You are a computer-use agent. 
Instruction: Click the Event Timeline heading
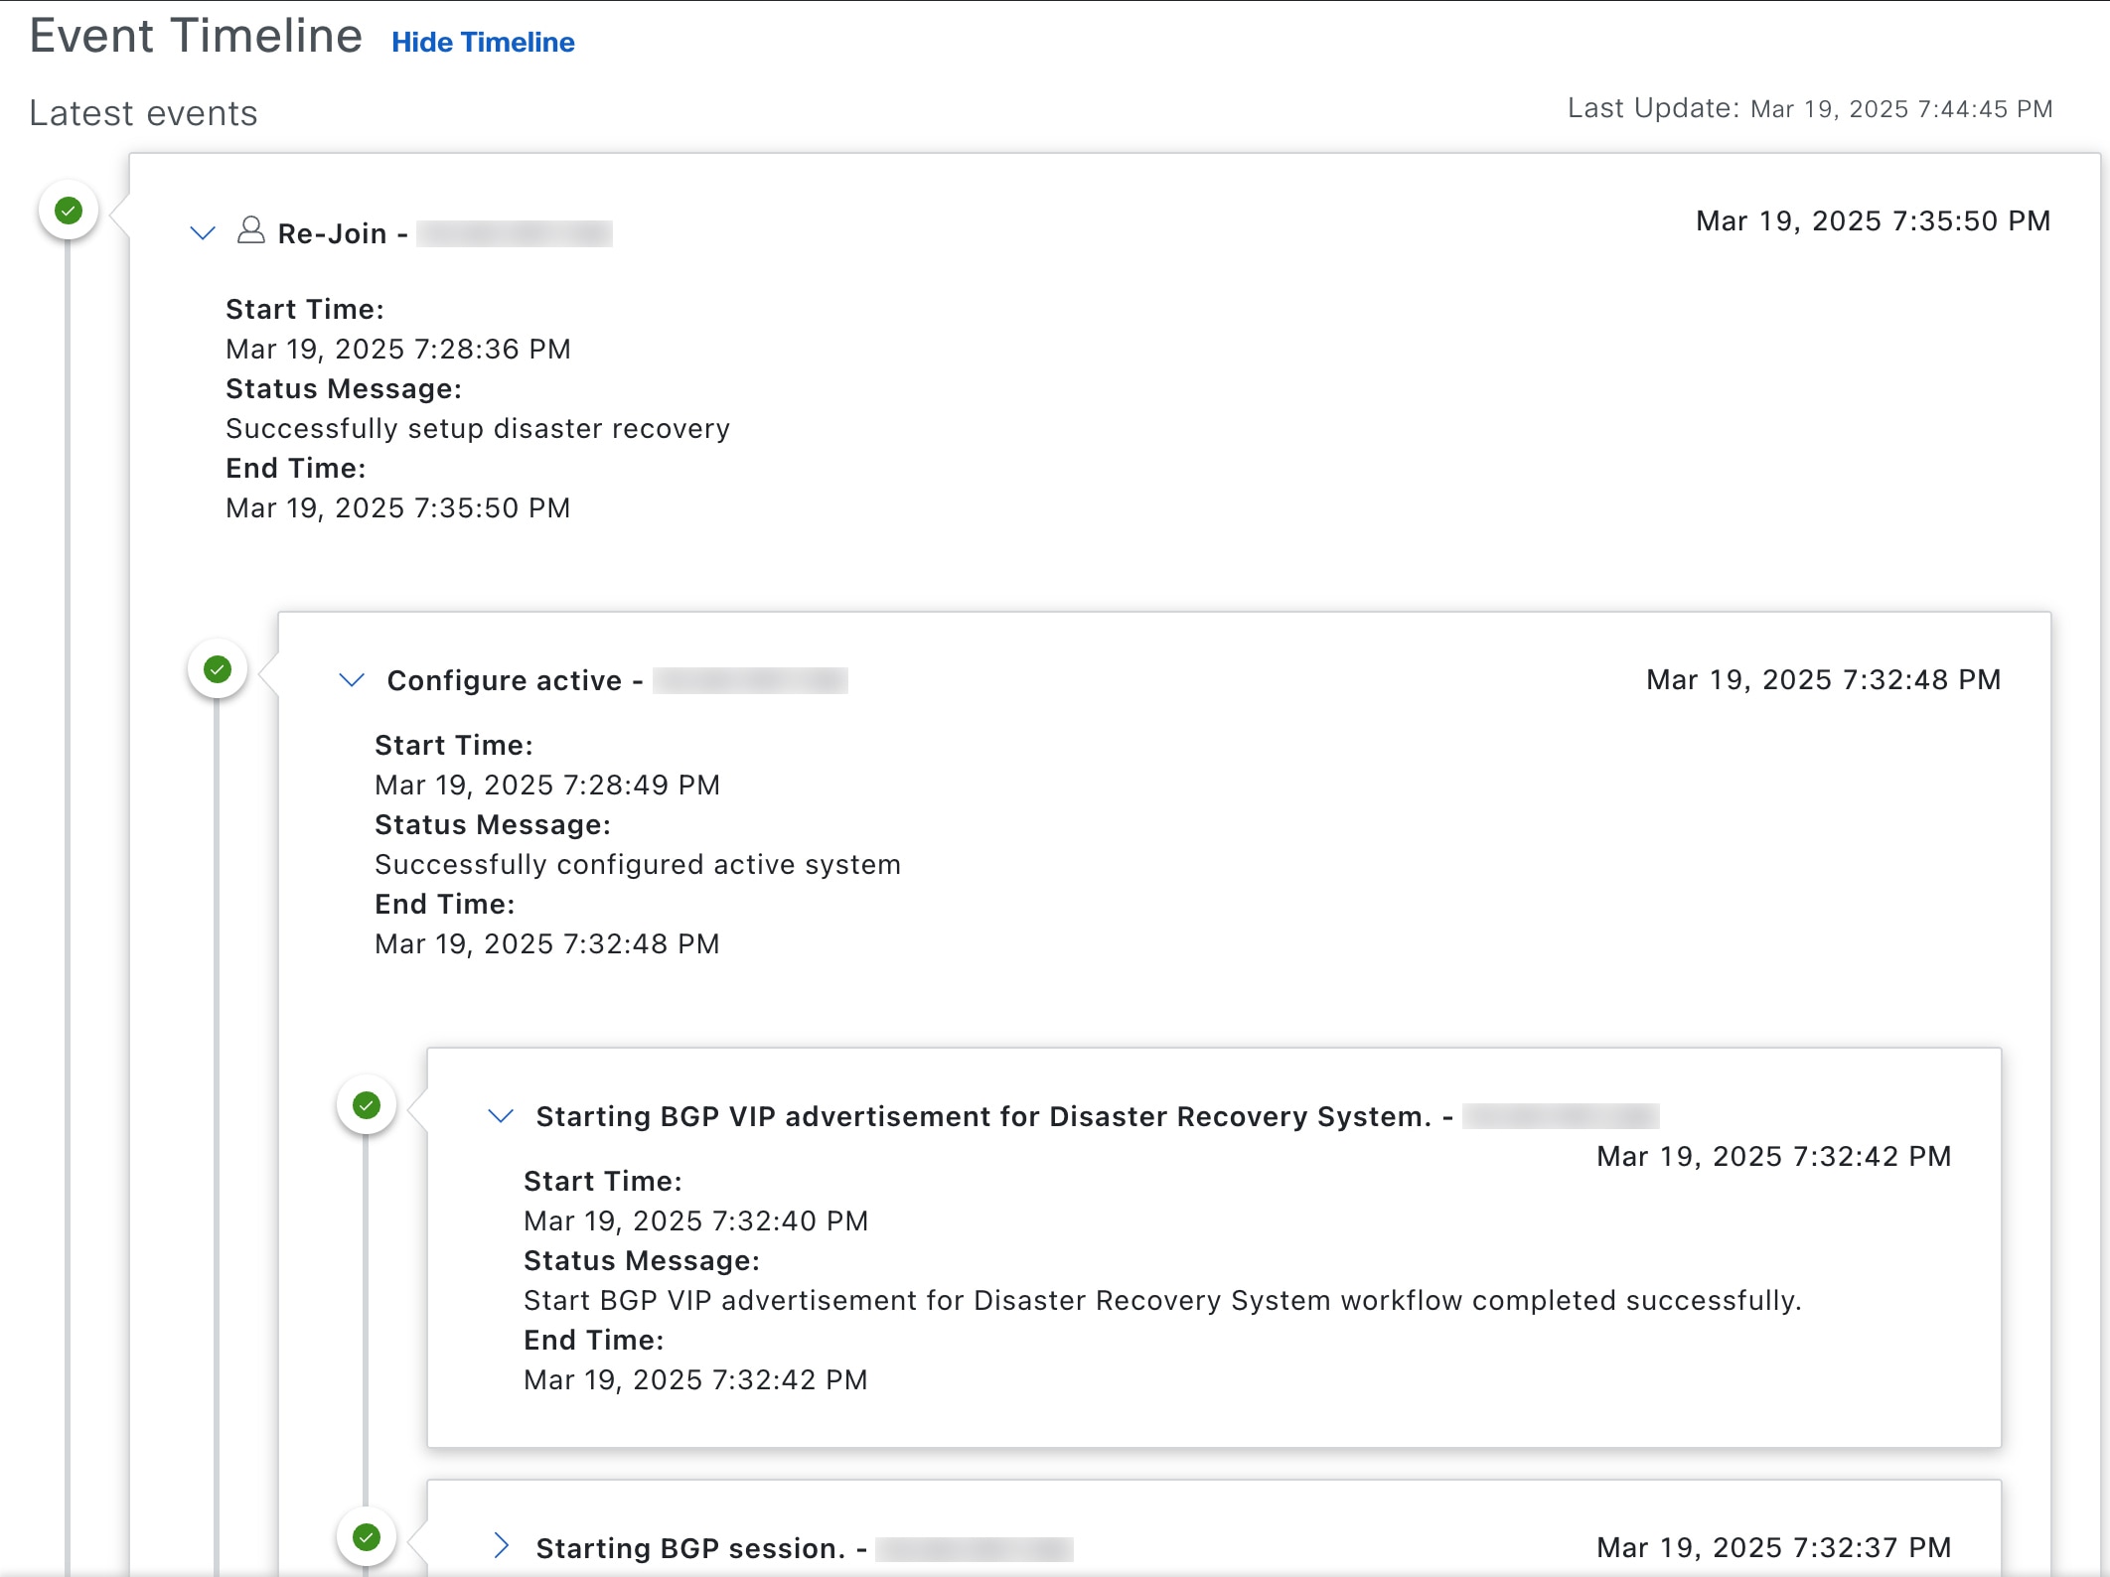tap(196, 37)
